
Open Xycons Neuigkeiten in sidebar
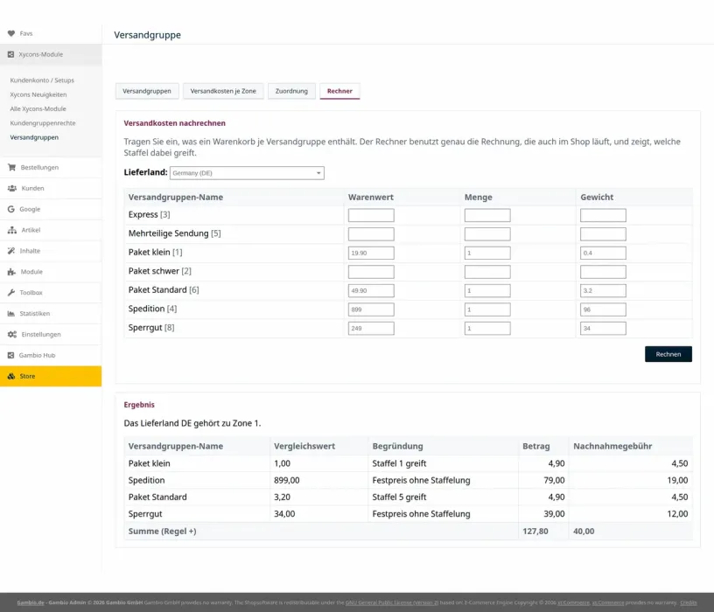click(38, 94)
